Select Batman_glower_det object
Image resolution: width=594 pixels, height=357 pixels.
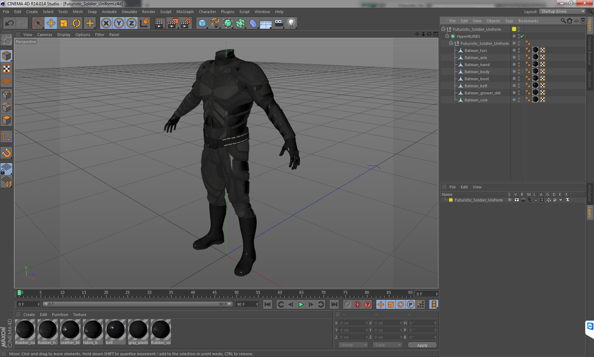click(482, 93)
